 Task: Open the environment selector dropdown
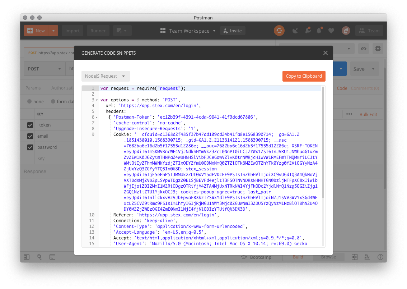pos(349,49)
